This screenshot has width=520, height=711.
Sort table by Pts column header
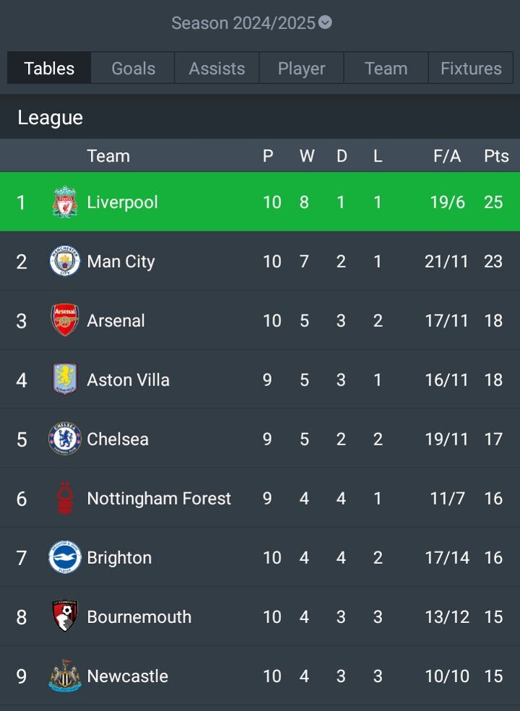pos(496,156)
